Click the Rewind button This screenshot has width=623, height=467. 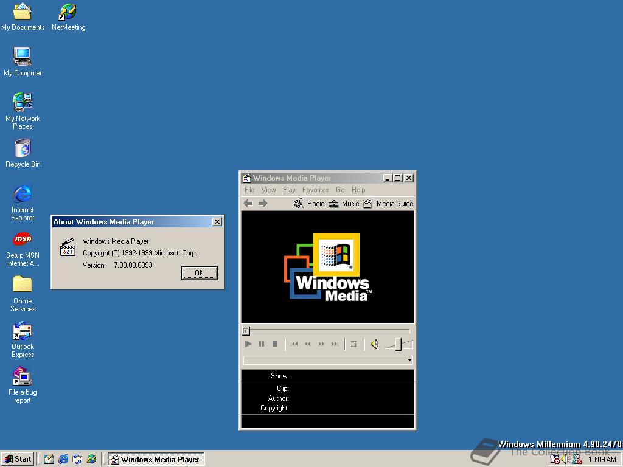(307, 344)
